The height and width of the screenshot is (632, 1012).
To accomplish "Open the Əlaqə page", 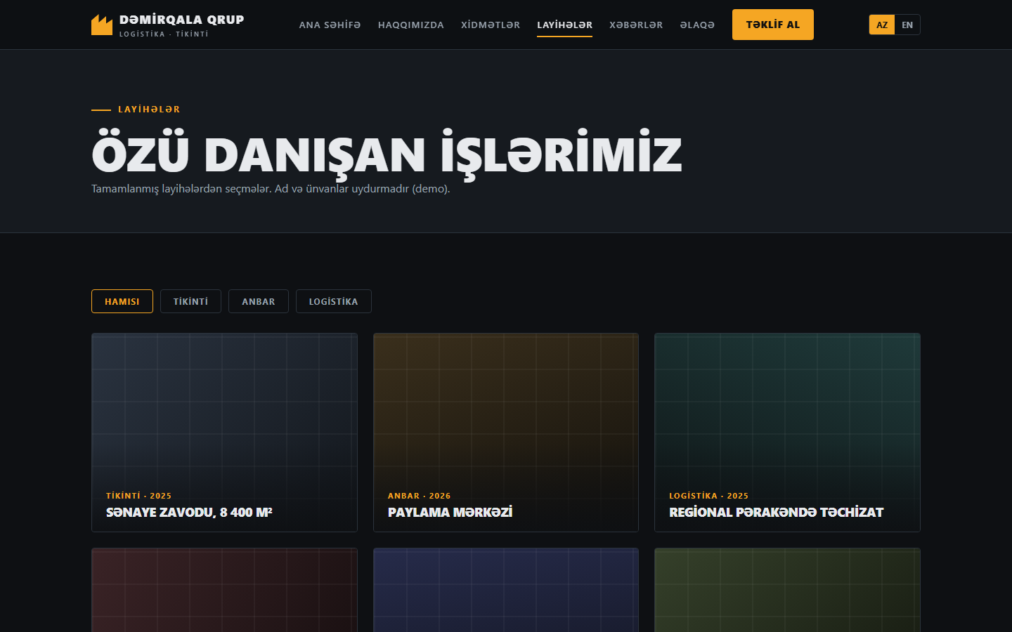I will click(697, 25).
